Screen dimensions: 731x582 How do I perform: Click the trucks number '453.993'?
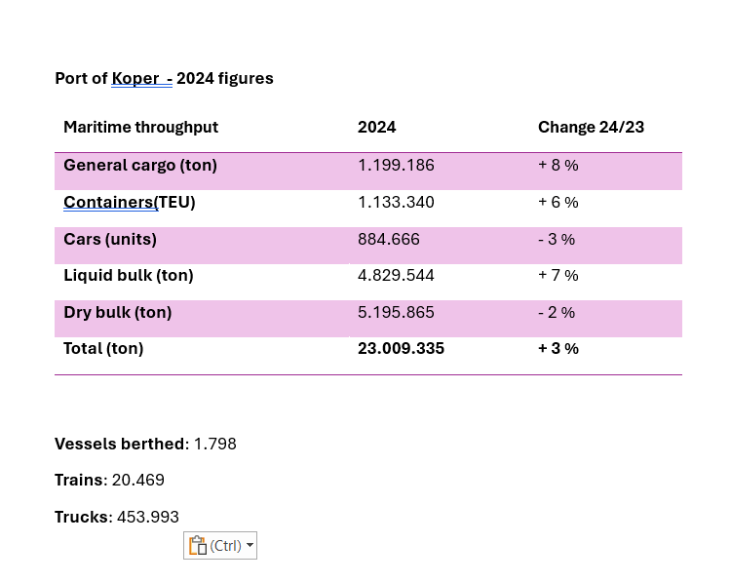click(x=148, y=517)
